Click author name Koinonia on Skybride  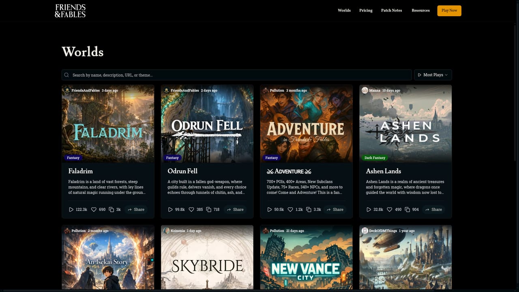tap(178, 231)
